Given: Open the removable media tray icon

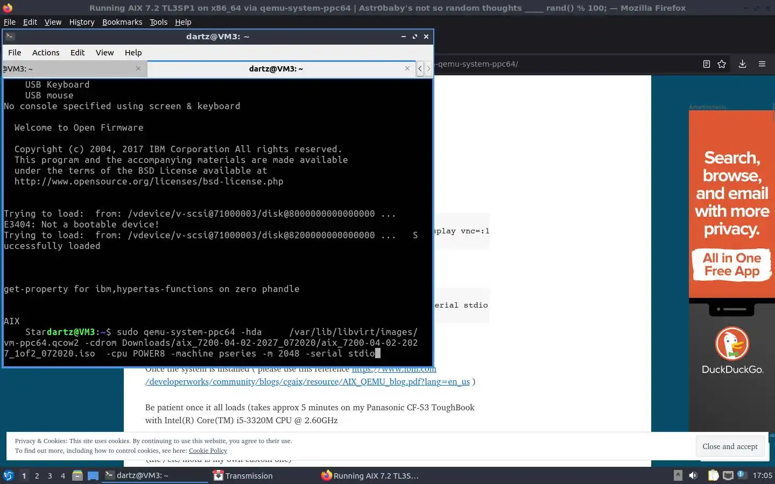Looking at the screenshot, I should point(678,475).
